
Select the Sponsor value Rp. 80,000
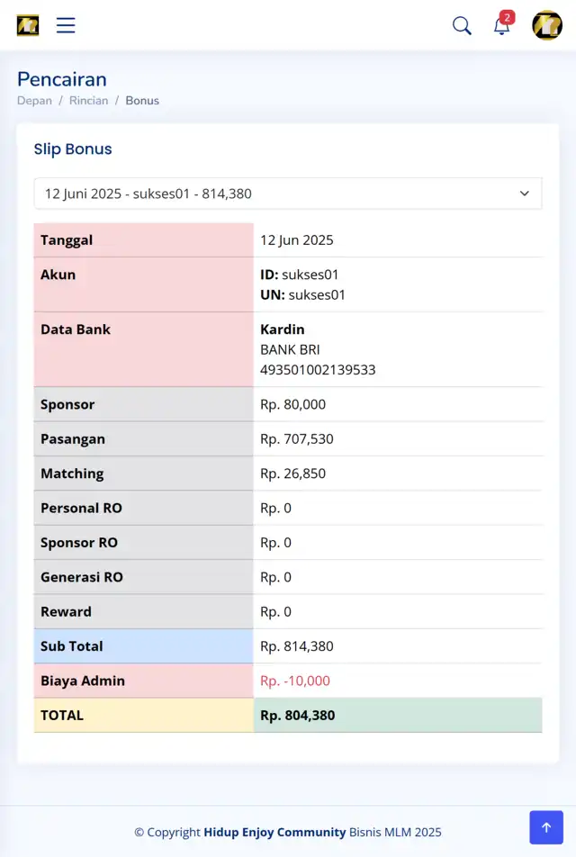pos(292,404)
